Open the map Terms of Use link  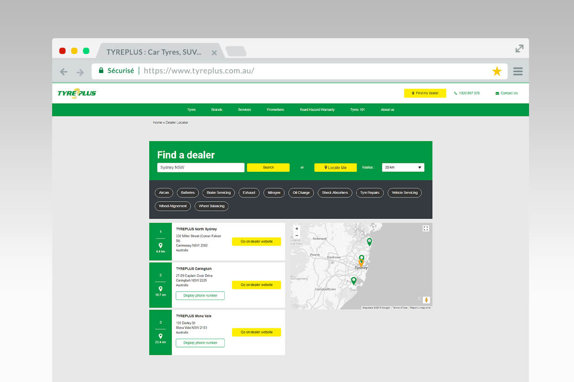pyautogui.click(x=400, y=308)
